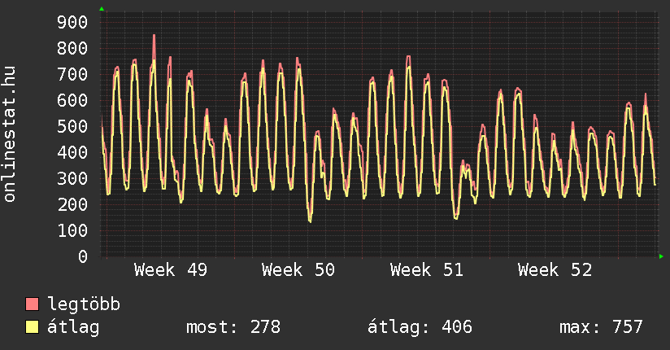
Task: Click the yellow átlag legend swatch
Action: 33,327
